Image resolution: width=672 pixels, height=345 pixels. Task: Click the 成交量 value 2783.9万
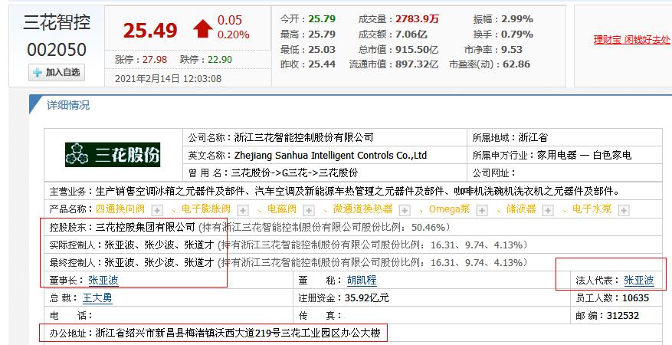tap(417, 19)
